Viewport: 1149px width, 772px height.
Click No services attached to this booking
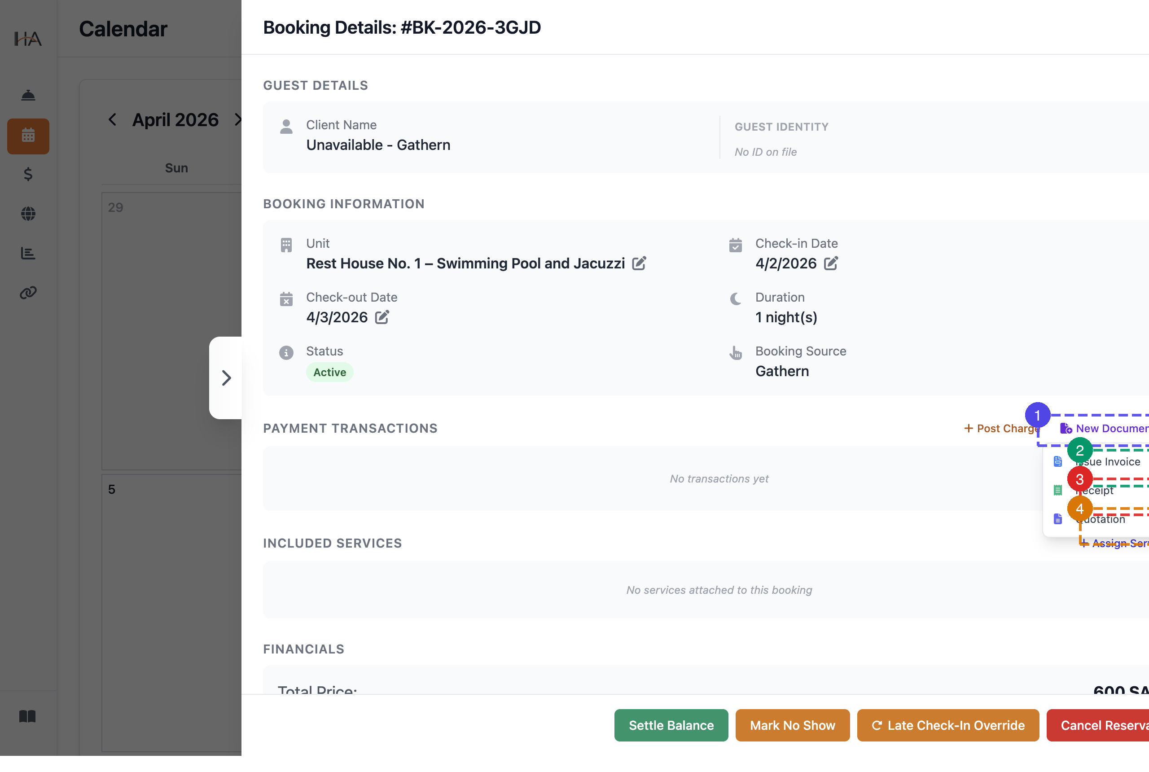point(719,590)
